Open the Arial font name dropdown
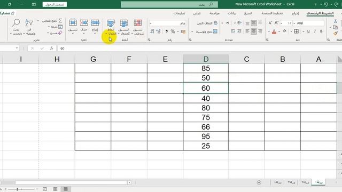This screenshot has height=192, width=342. (x=294, y=23)
